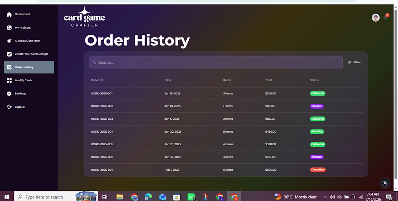398x201 pixels.
Task: Click the Delivered badge for order 001
Action: click(318, 93)
